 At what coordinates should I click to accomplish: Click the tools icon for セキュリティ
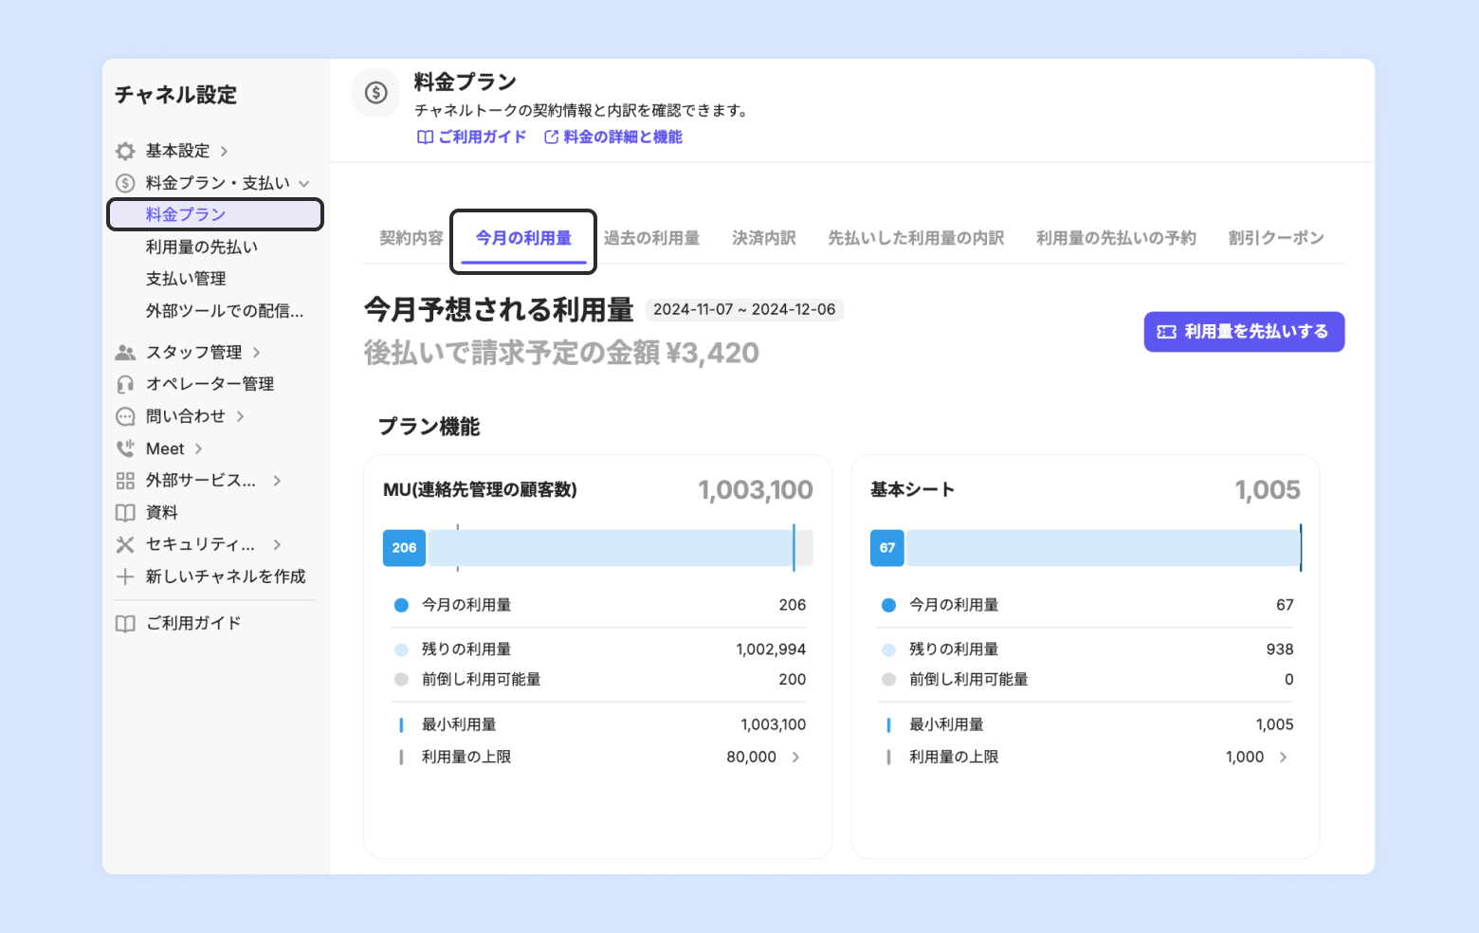[125, 544]
